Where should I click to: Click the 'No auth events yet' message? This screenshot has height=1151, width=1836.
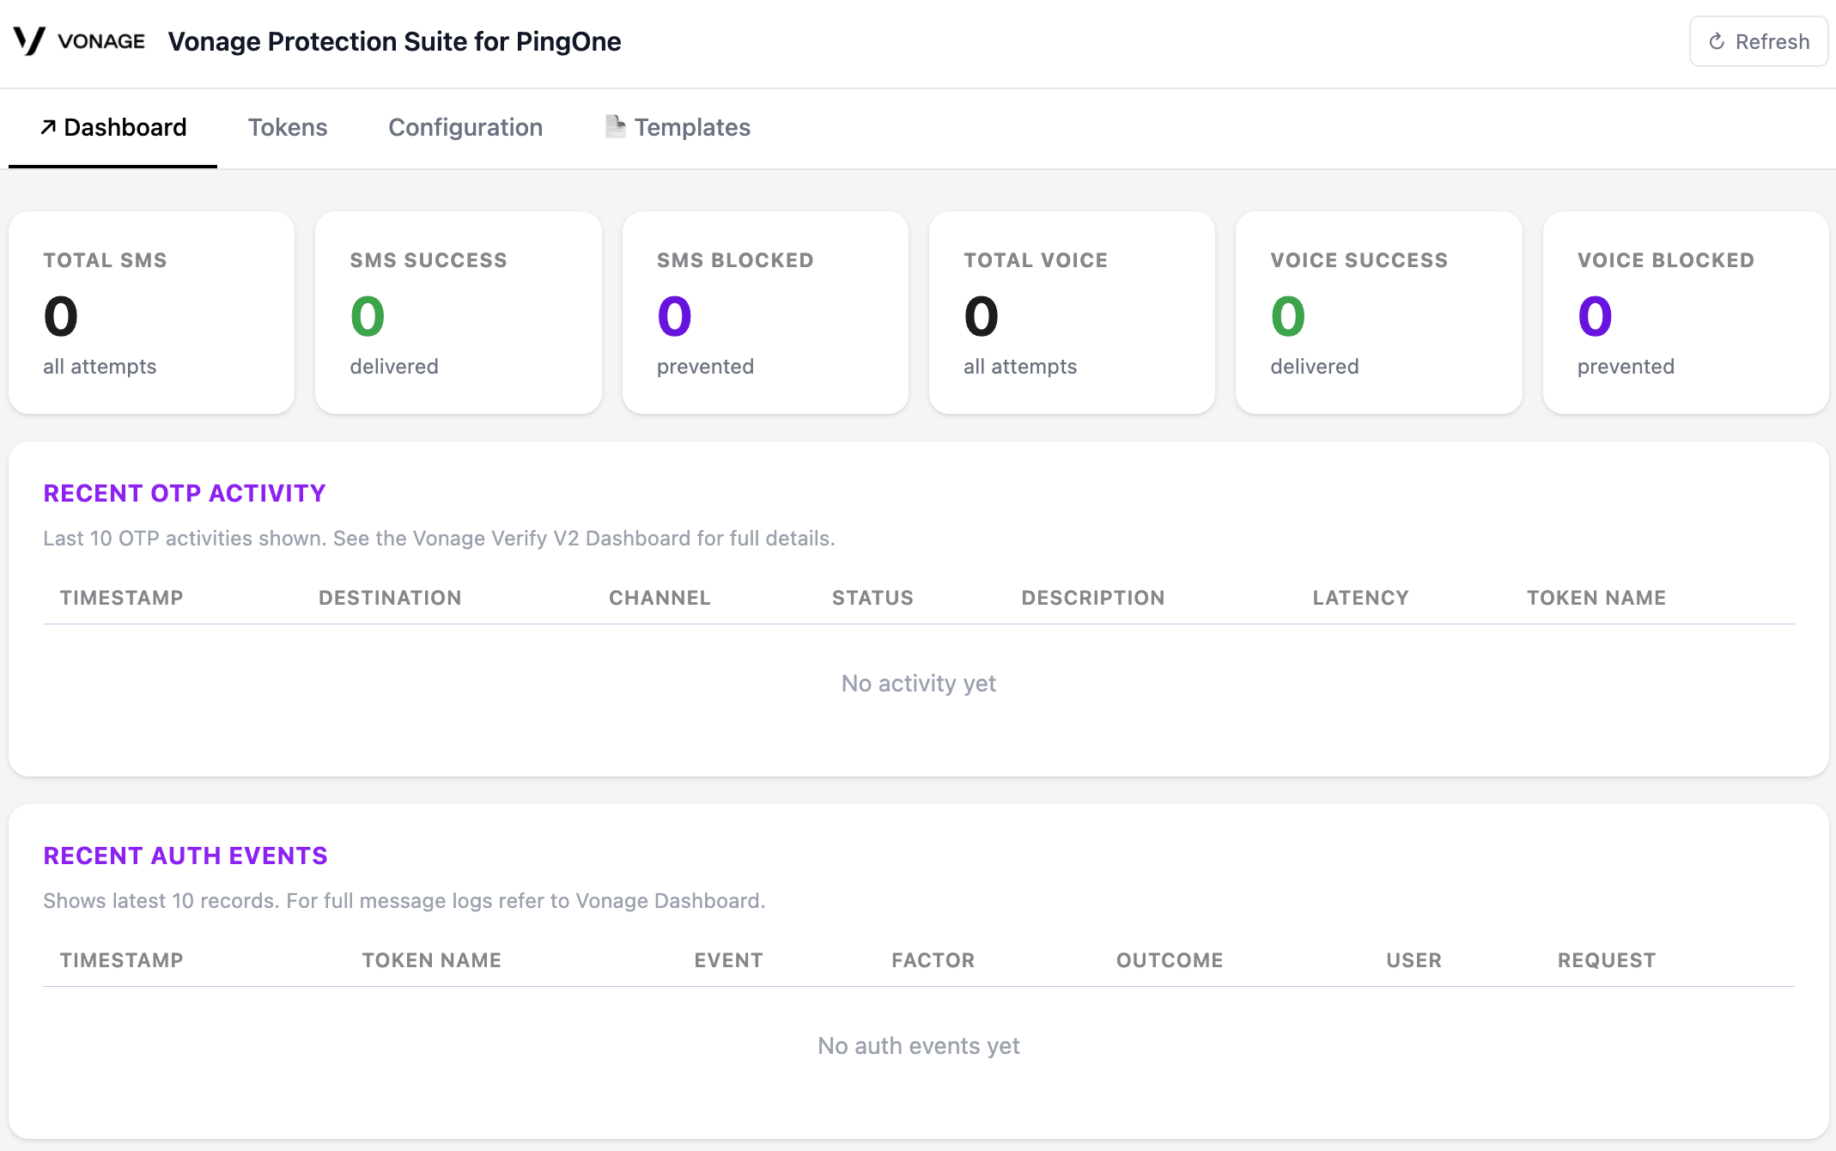[918, 1046]
